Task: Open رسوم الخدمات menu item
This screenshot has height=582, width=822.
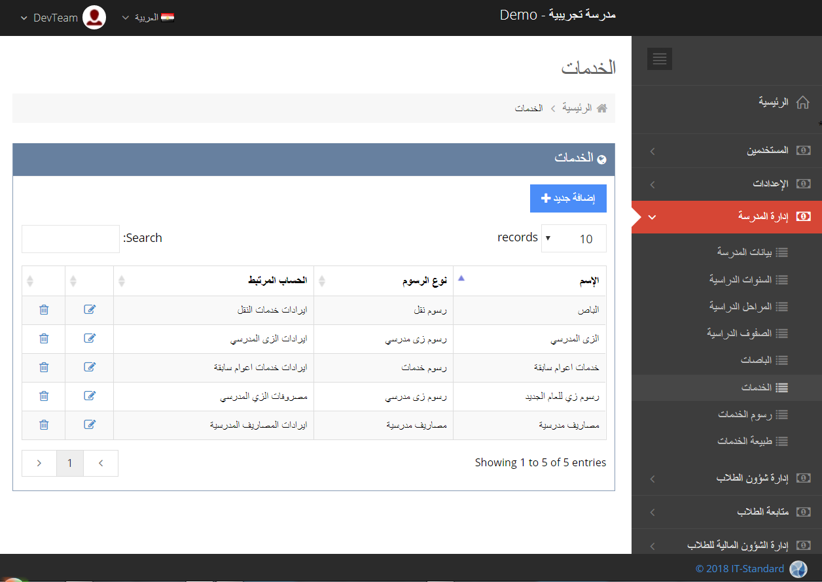Action: pos(745,415)
